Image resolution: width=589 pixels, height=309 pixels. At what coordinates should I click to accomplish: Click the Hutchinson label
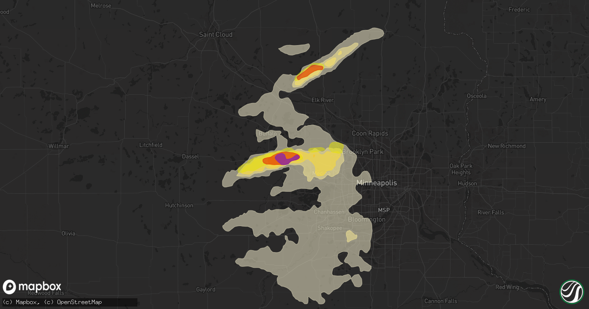[x=179, y=206]
